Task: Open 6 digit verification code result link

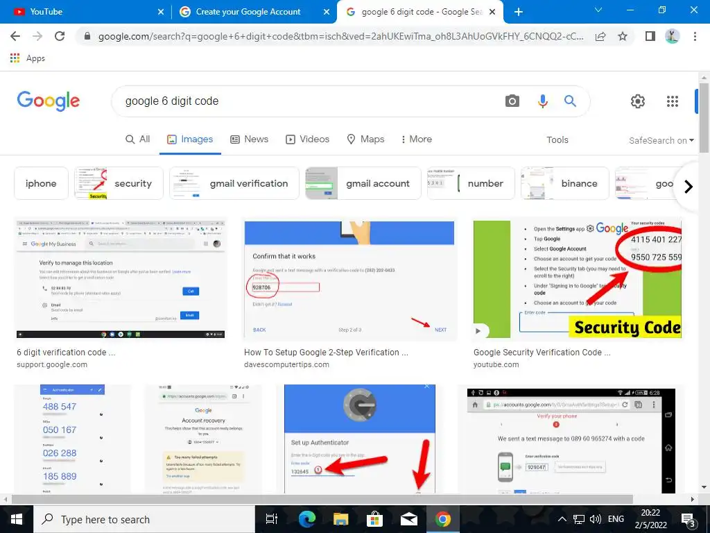Action: (x=66, y=352)
